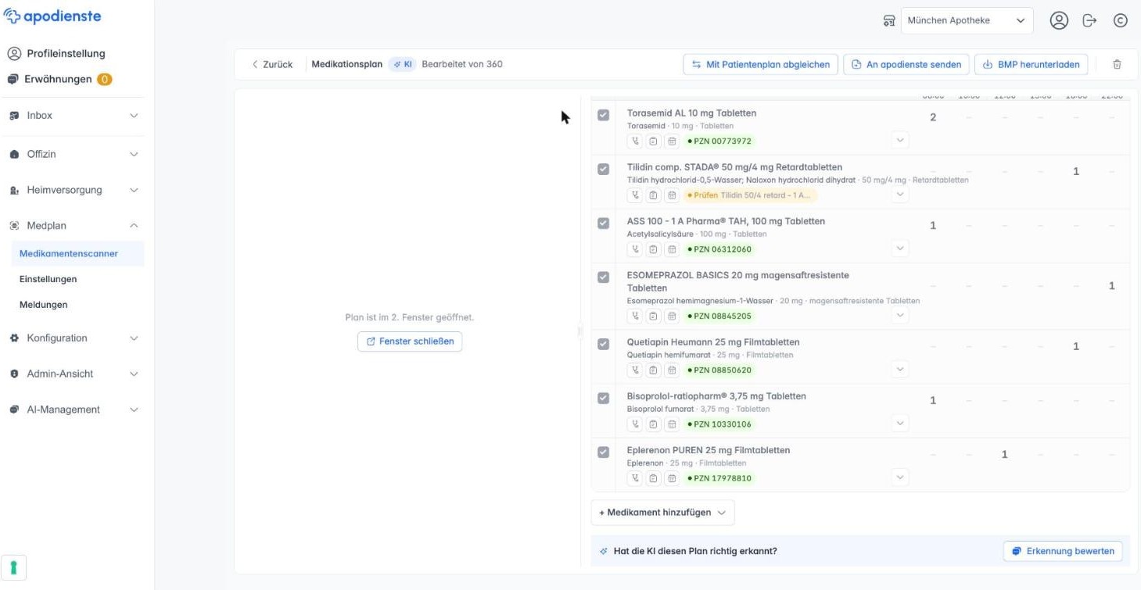The width and height of the screenshot is (1141, 590).
Task: Expand the Konfiguration sidebar menu
Action: point(73,338)
